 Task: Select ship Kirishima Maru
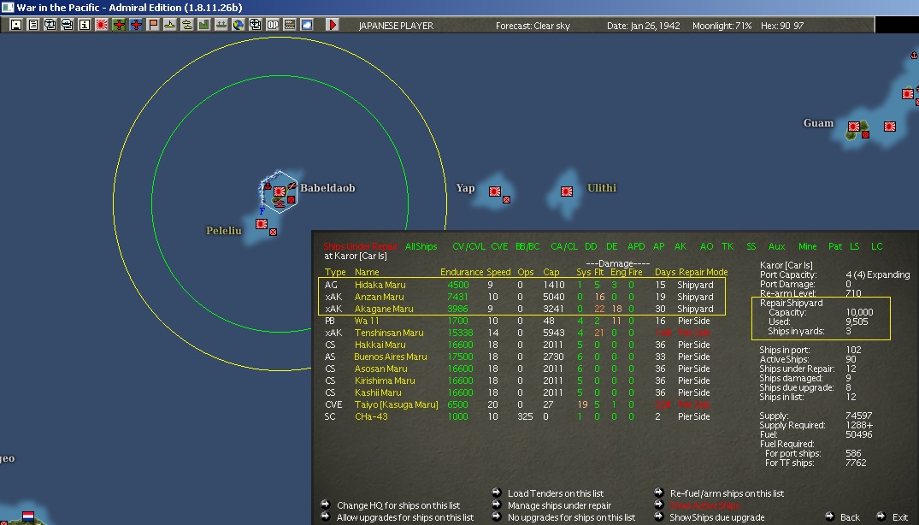point(385,380)
